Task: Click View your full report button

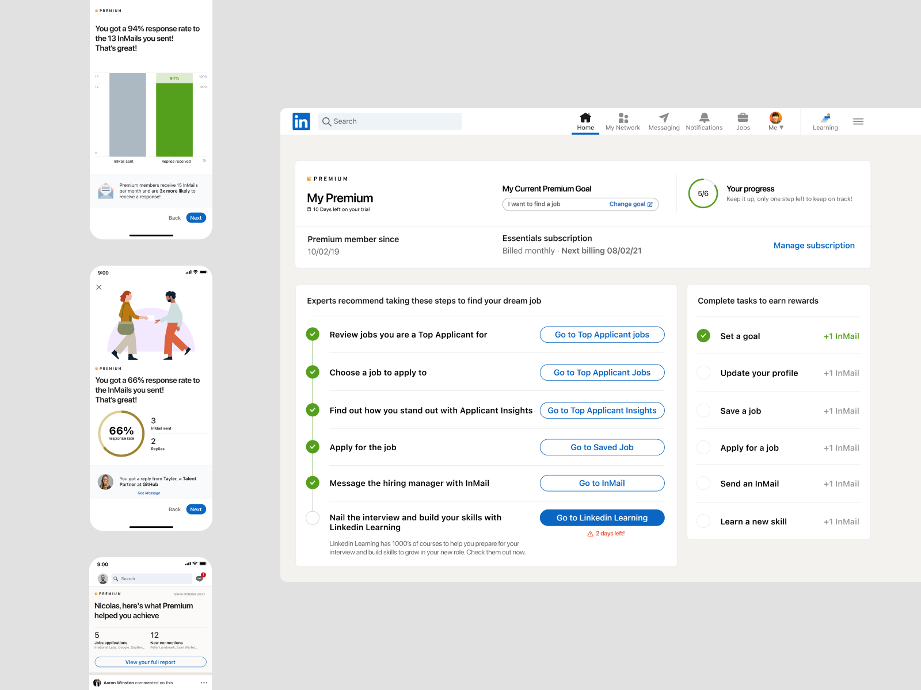Action: pyautogui.click(x=150, y=662)
